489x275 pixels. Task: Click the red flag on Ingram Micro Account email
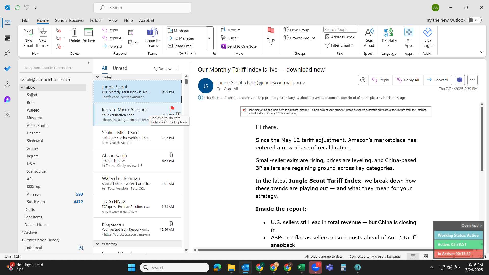(172, 109)
